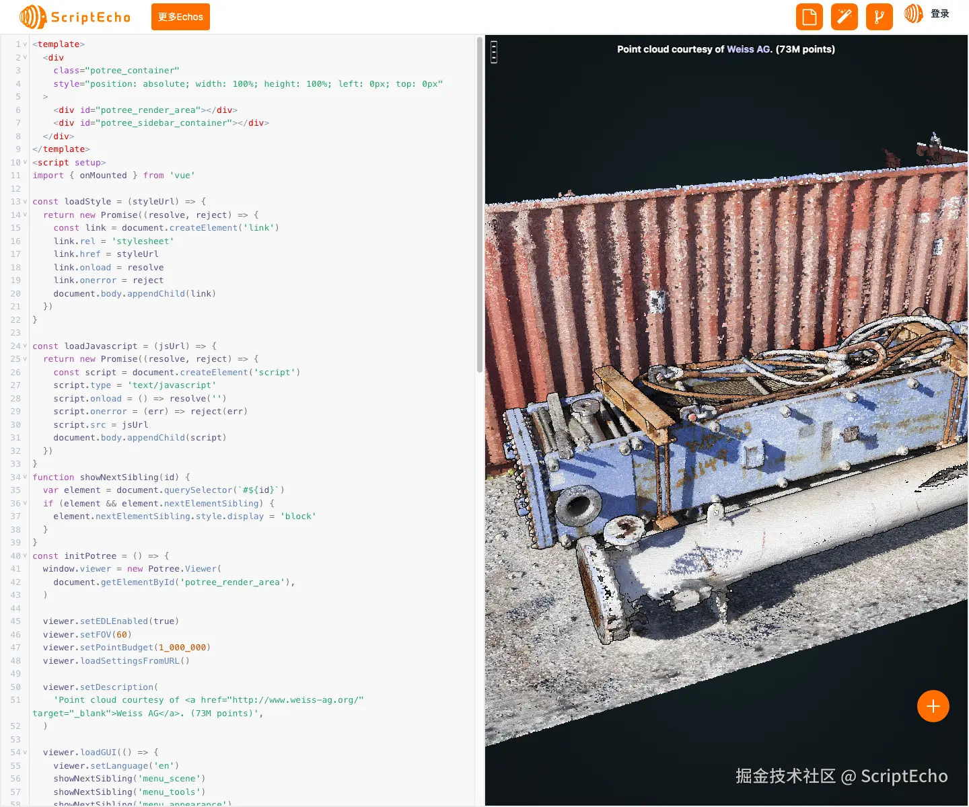Click the ScriptEcho logo
The width and height of the screenshot is (969, 807).
coord(75,17)
